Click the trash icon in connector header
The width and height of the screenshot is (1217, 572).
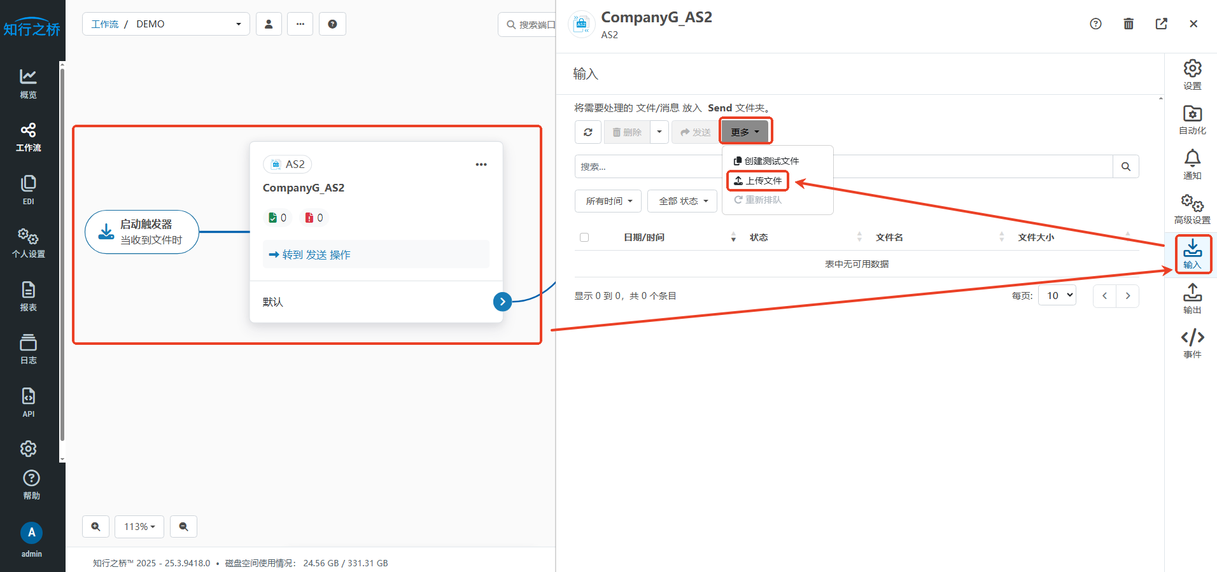tap(1128, 24)
